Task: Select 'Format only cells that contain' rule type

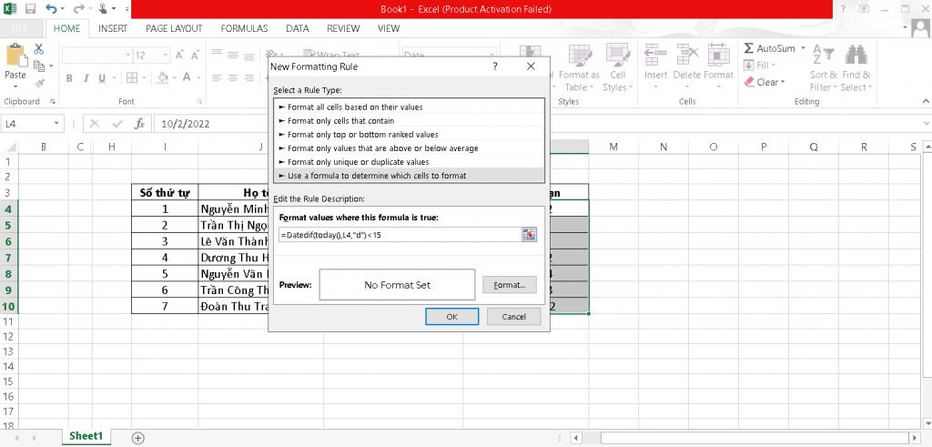Action: tap(409, 121)
